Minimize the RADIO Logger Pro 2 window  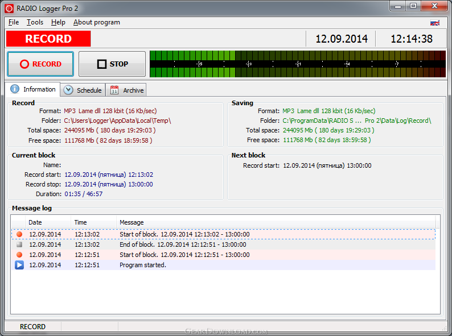[x=398, y=6]
